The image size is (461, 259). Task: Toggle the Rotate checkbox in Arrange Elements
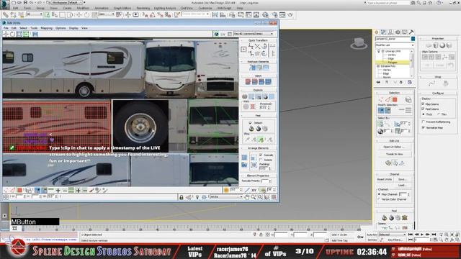[x=261, y=160]
